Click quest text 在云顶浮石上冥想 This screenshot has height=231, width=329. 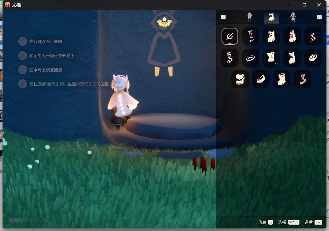(x=46, y=41)
